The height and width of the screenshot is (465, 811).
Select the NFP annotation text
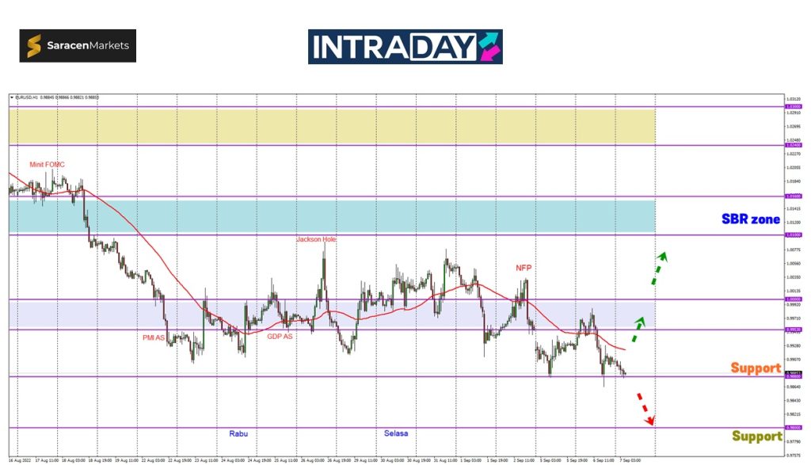click(x=524, y=268)
